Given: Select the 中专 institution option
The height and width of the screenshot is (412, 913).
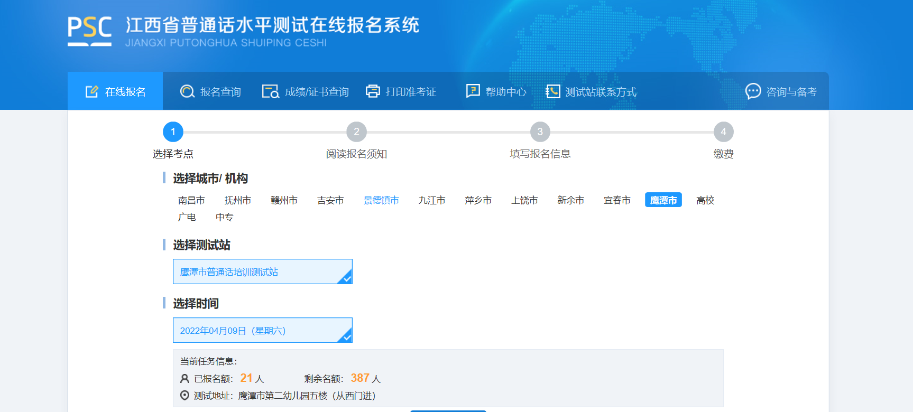Looking at the screenshot, I should pyautogui.click(x=224, y=217).
